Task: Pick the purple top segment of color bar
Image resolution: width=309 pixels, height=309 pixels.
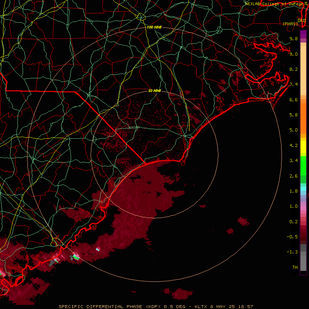Action: [303, 34]
